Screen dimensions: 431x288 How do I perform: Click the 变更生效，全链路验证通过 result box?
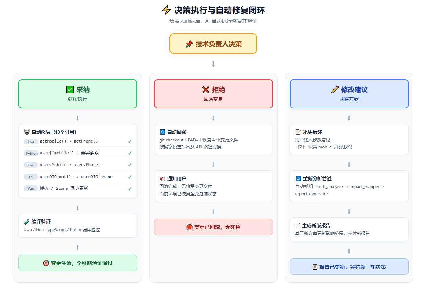click(78, 263)
